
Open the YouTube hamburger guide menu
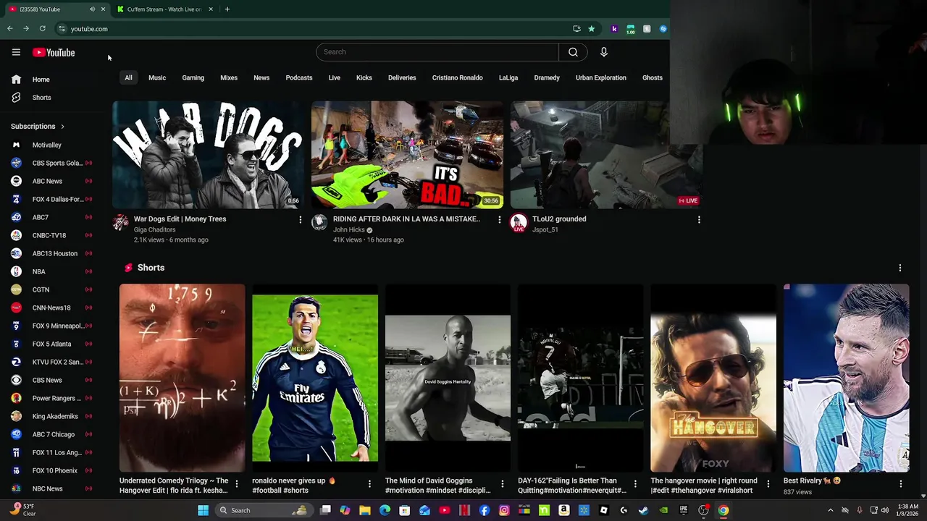click(x=16, y=52)
